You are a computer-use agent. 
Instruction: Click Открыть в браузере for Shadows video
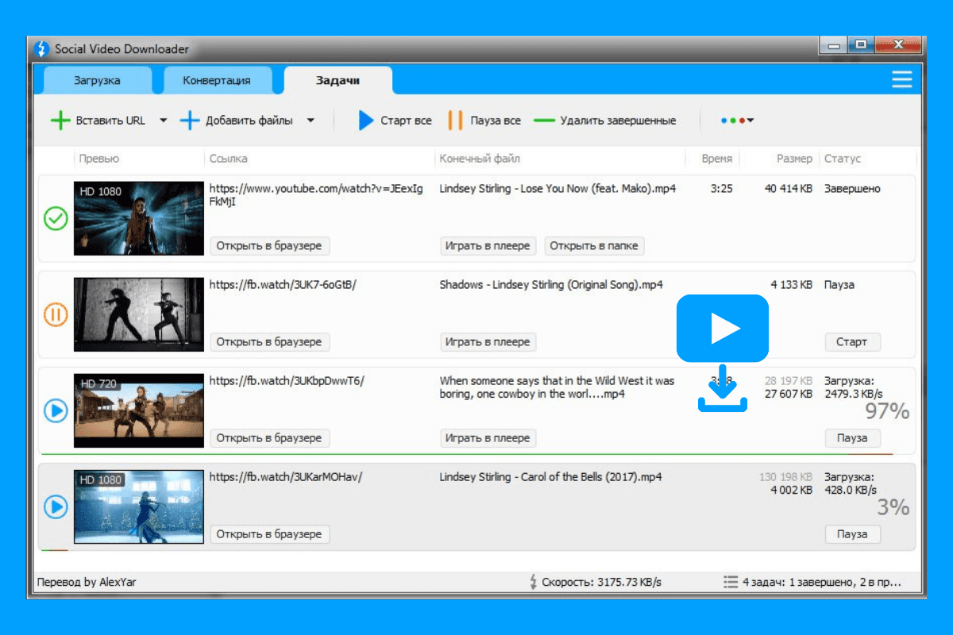tap(269, 342)
